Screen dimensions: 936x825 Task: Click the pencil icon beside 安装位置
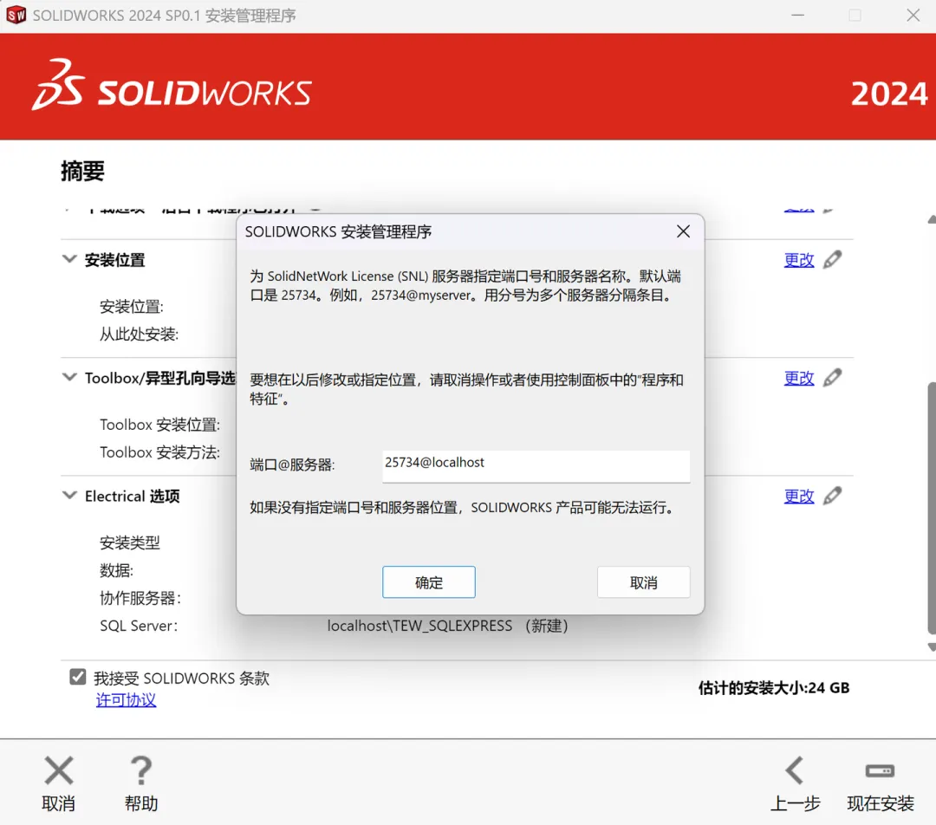click(x=833, y=260)
